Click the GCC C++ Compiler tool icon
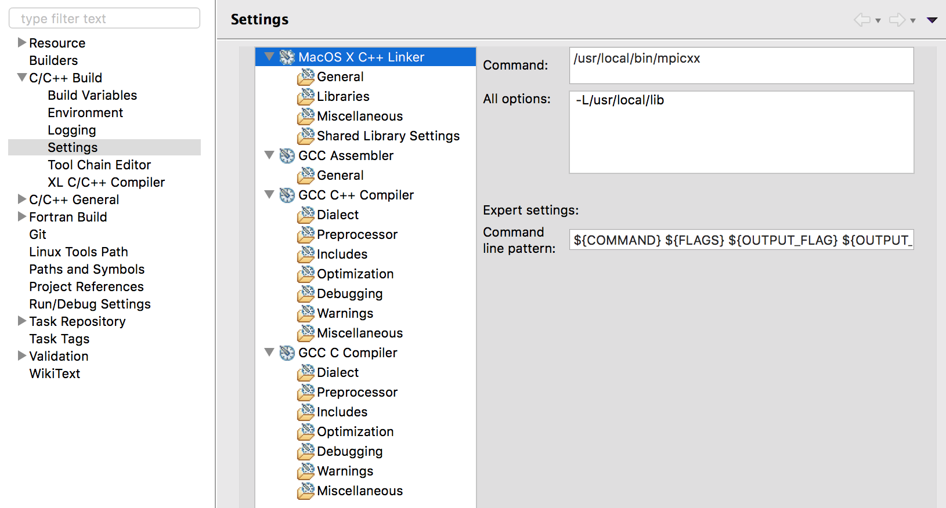Image resolution: width=946 pixels, height=508 pixels. point(287,195)
